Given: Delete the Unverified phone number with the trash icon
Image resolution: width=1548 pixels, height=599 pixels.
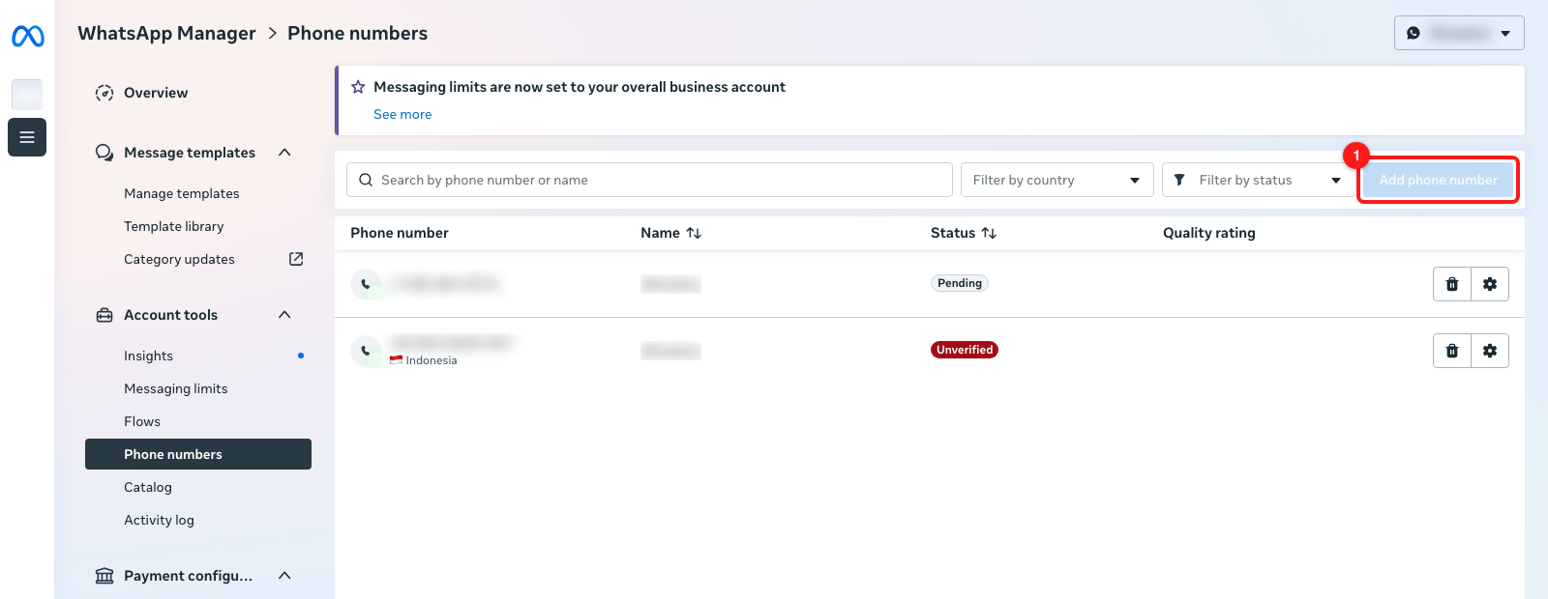Looking at the screenshot, I should pyautogui.click(x=1452, y=351).
